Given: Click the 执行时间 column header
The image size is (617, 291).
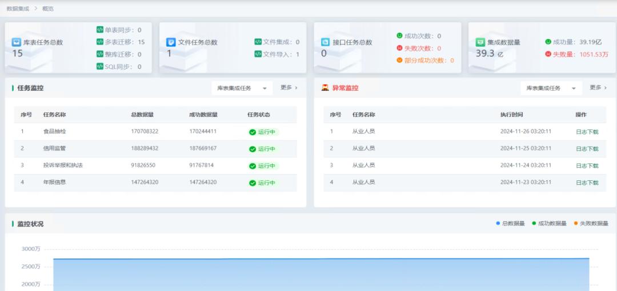Looking at the screenshot, I should click(x=511, y=115).
